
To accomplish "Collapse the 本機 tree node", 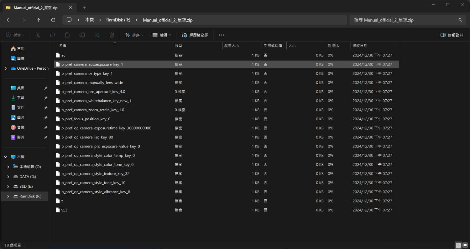I will [x=6, y=157].
